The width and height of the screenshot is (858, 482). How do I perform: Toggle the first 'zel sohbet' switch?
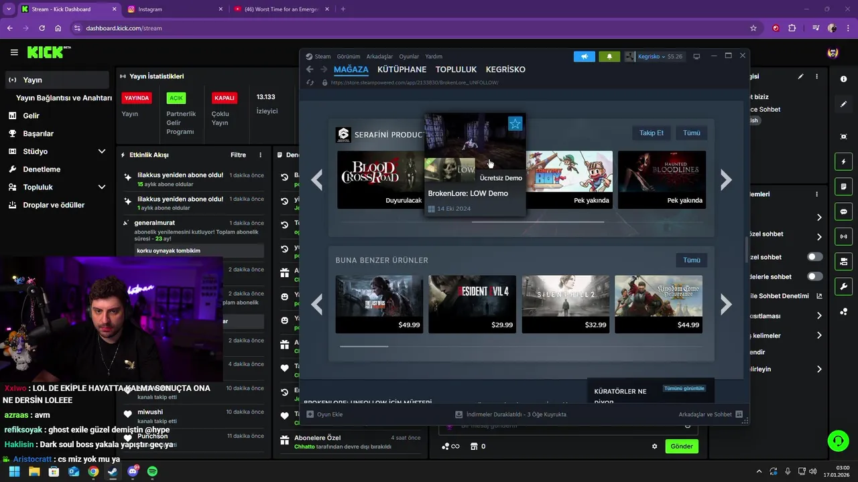pyautogui.click(x=814, y=256)
